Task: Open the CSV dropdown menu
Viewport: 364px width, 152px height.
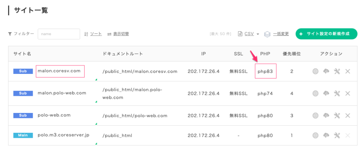Action: [x=248, y=34]
